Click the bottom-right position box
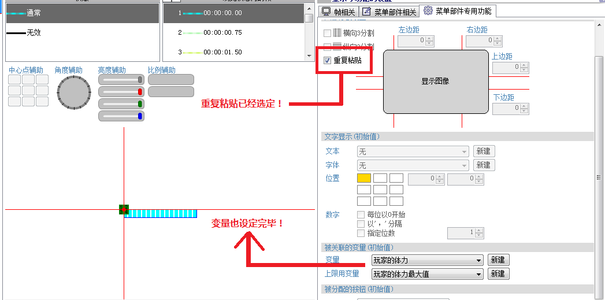Screen dimensions: 605x300 point(396,201)
